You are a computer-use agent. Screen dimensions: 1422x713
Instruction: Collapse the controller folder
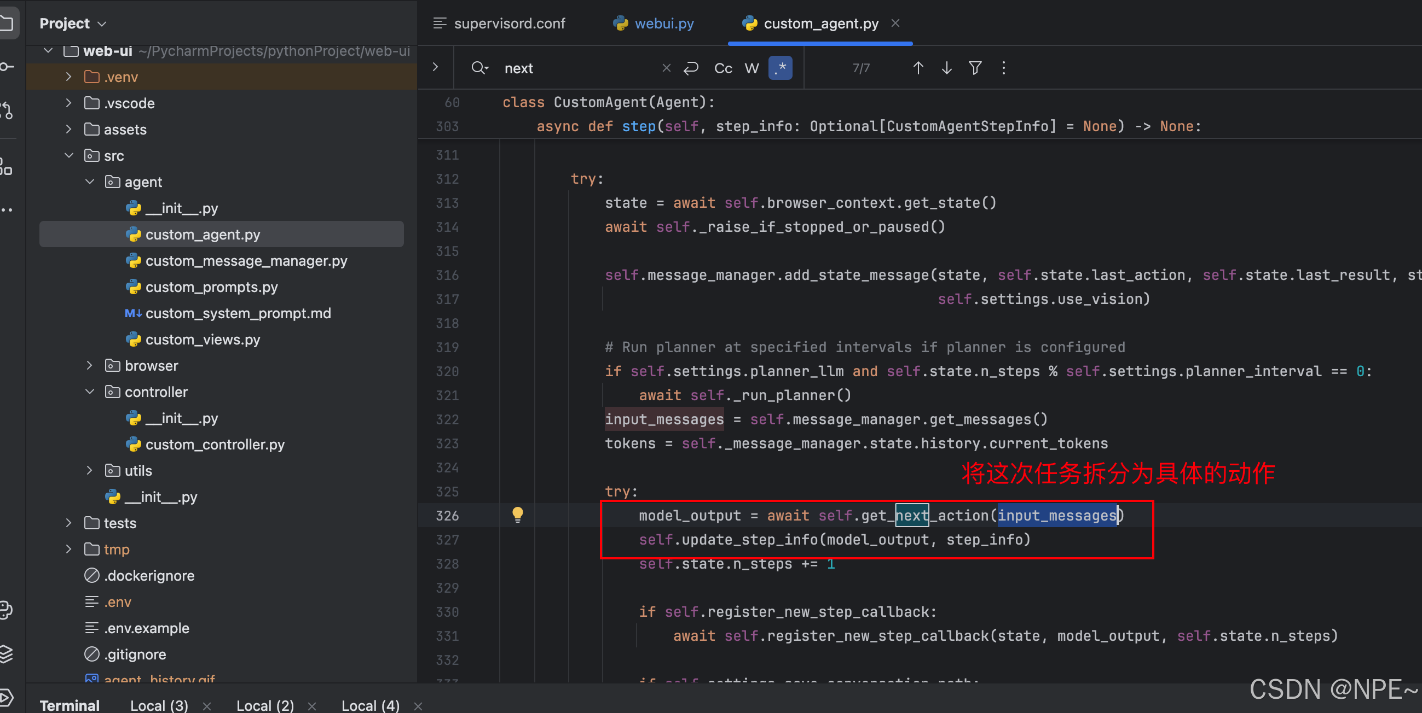point(89,391)
